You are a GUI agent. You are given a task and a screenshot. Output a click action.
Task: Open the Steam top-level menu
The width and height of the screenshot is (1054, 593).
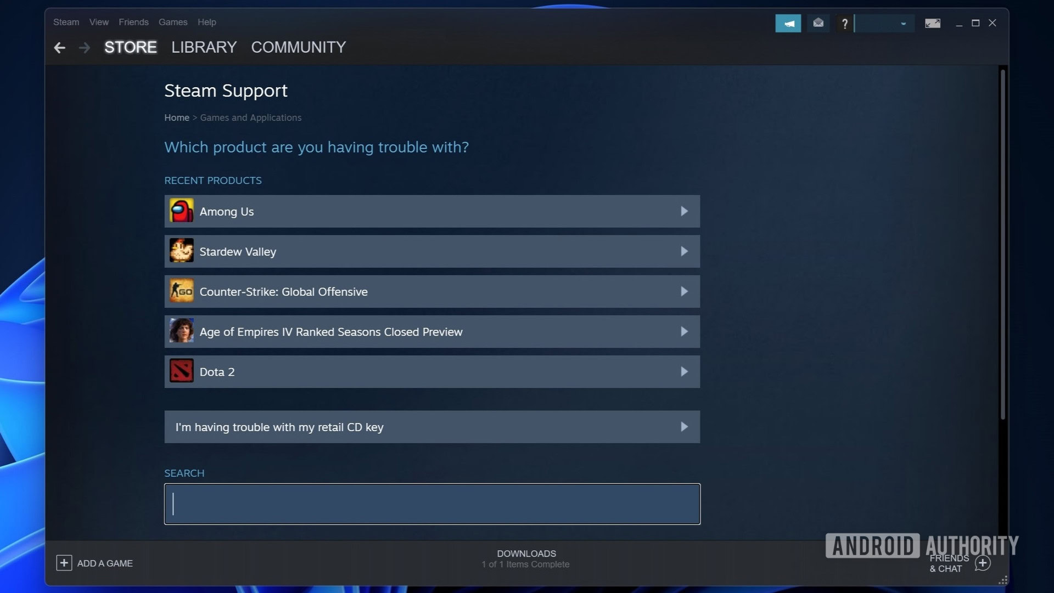pyautogui.click(x=66, y=22)
